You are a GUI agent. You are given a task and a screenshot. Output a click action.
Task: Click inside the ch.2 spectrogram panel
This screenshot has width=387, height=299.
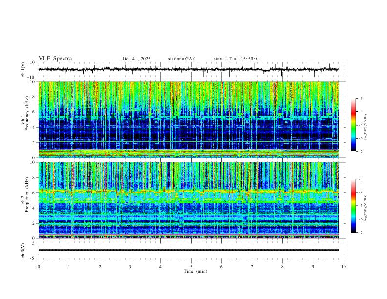[x=188, y=200]
